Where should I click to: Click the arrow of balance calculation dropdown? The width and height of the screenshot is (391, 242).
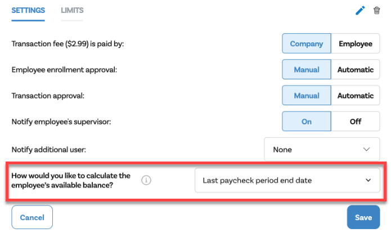click(x=368, y=181)
